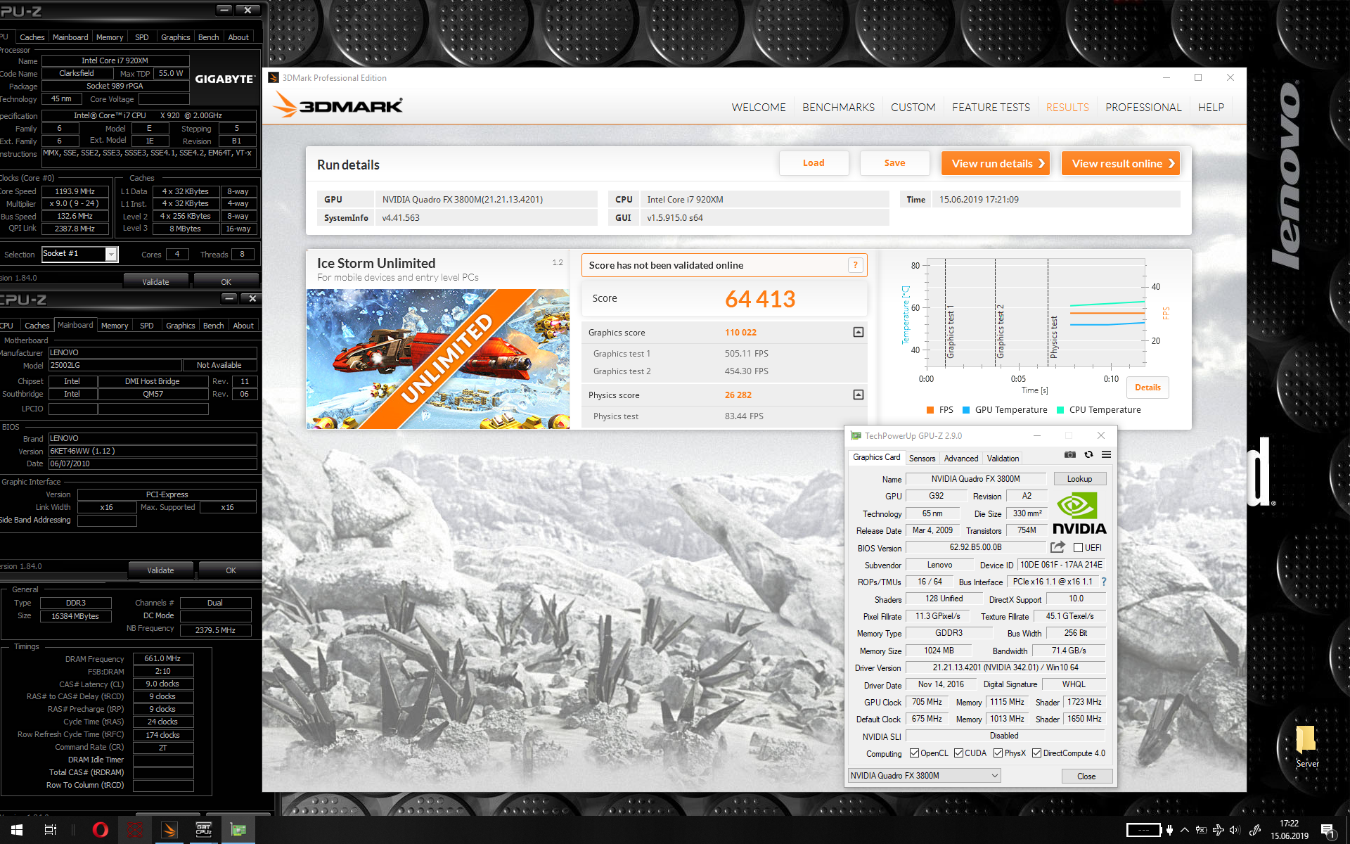Select the Bench tab in the Mainboard CPU-Z window
Screen dimensions: 1350x844
click(213, 326)
